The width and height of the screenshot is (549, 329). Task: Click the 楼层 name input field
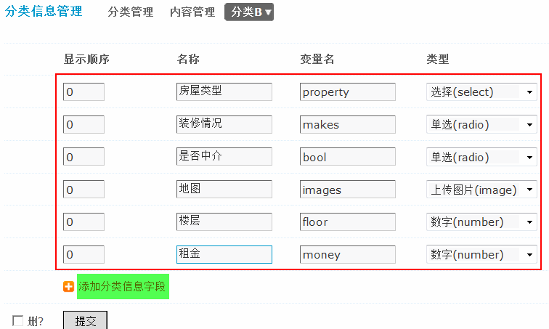tap(224, 222)
